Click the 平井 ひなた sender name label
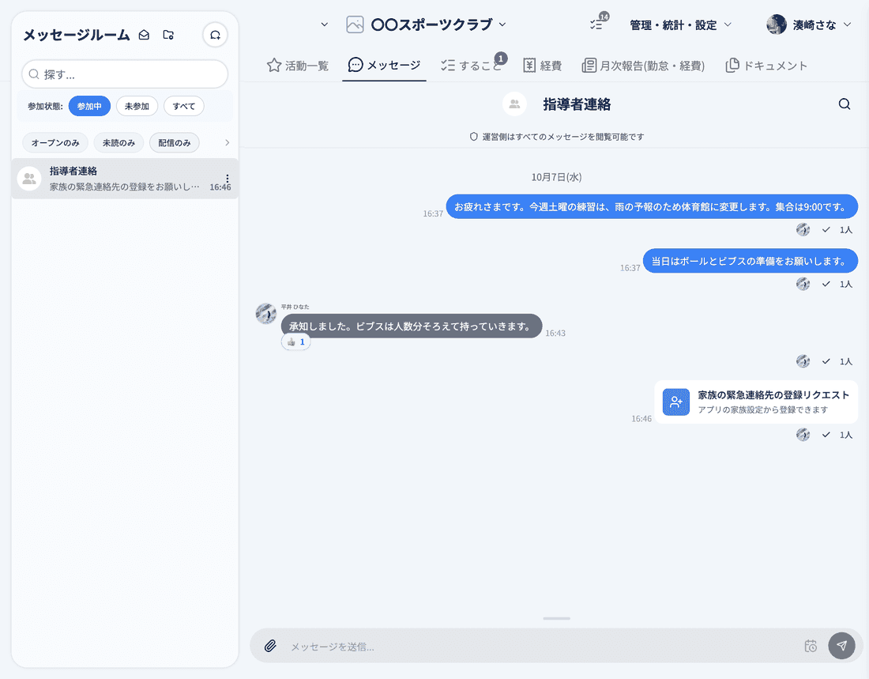This screenshot has height=679, width=869. 295,307
